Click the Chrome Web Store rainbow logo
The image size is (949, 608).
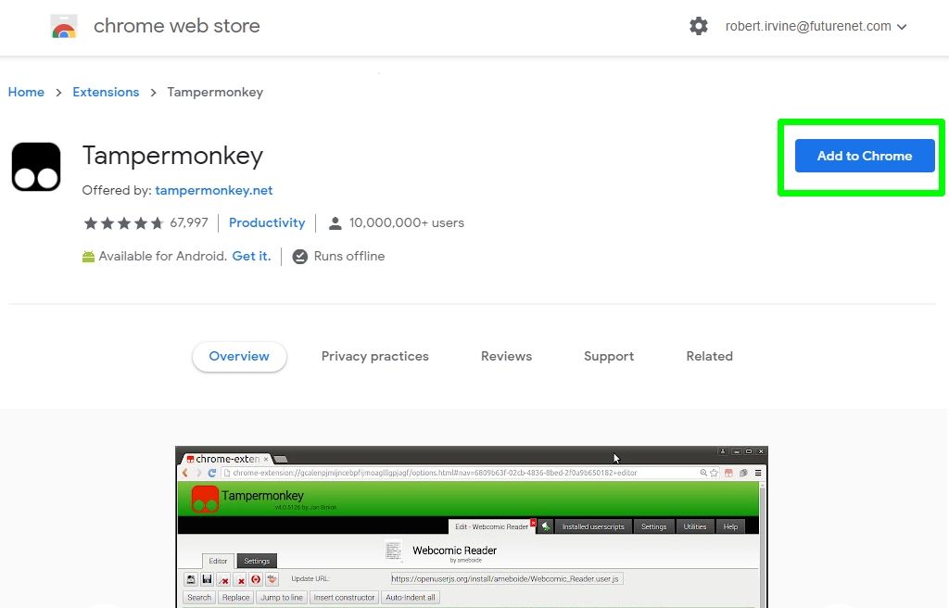click(x=64, y=27)
